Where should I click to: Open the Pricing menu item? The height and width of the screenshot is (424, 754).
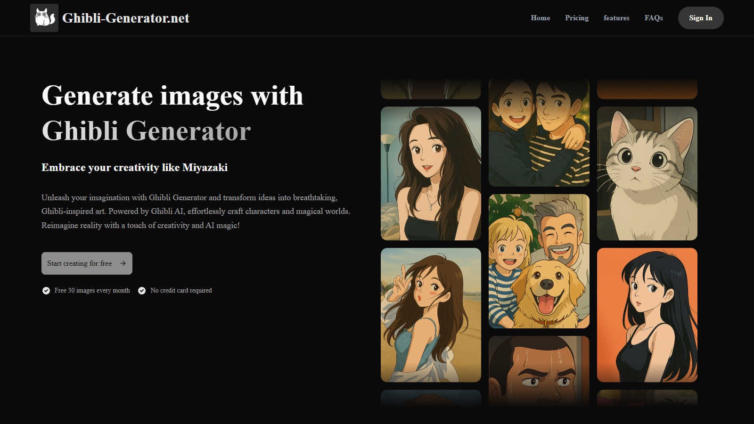point(577,18)
